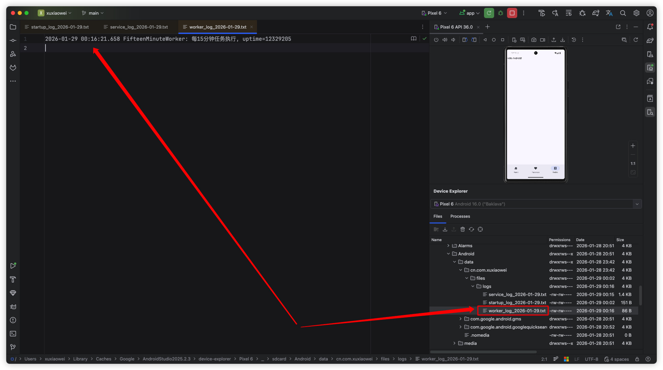Click the Delete trash icon in Device Explorer
Screen dimensions: 663x370
[x=462, y=230]
